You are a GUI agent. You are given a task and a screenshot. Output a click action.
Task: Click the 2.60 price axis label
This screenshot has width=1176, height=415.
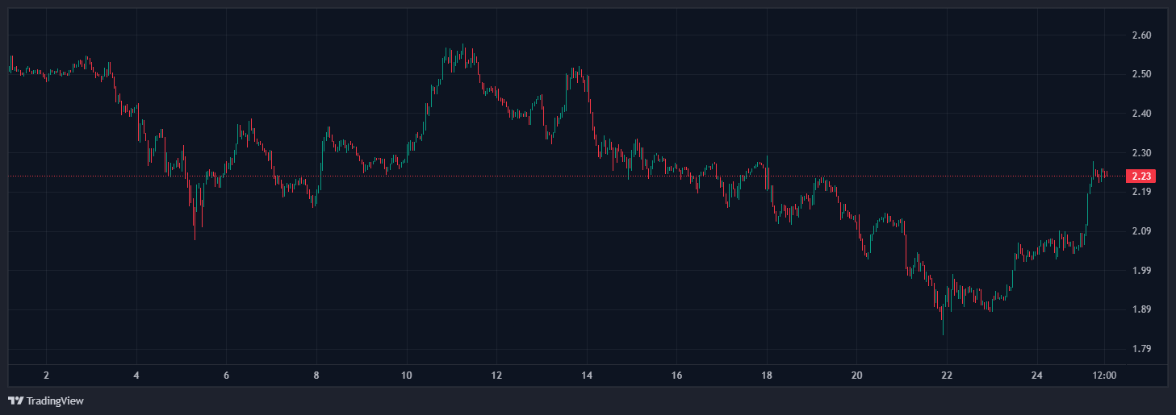click(1141, 35)
